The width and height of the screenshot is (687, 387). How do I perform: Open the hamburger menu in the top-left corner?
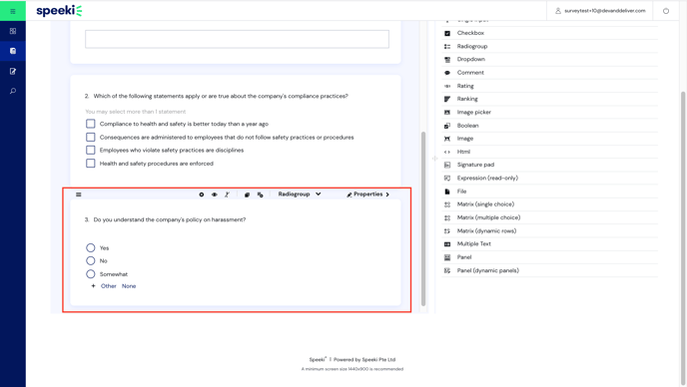tap(13, 11)
